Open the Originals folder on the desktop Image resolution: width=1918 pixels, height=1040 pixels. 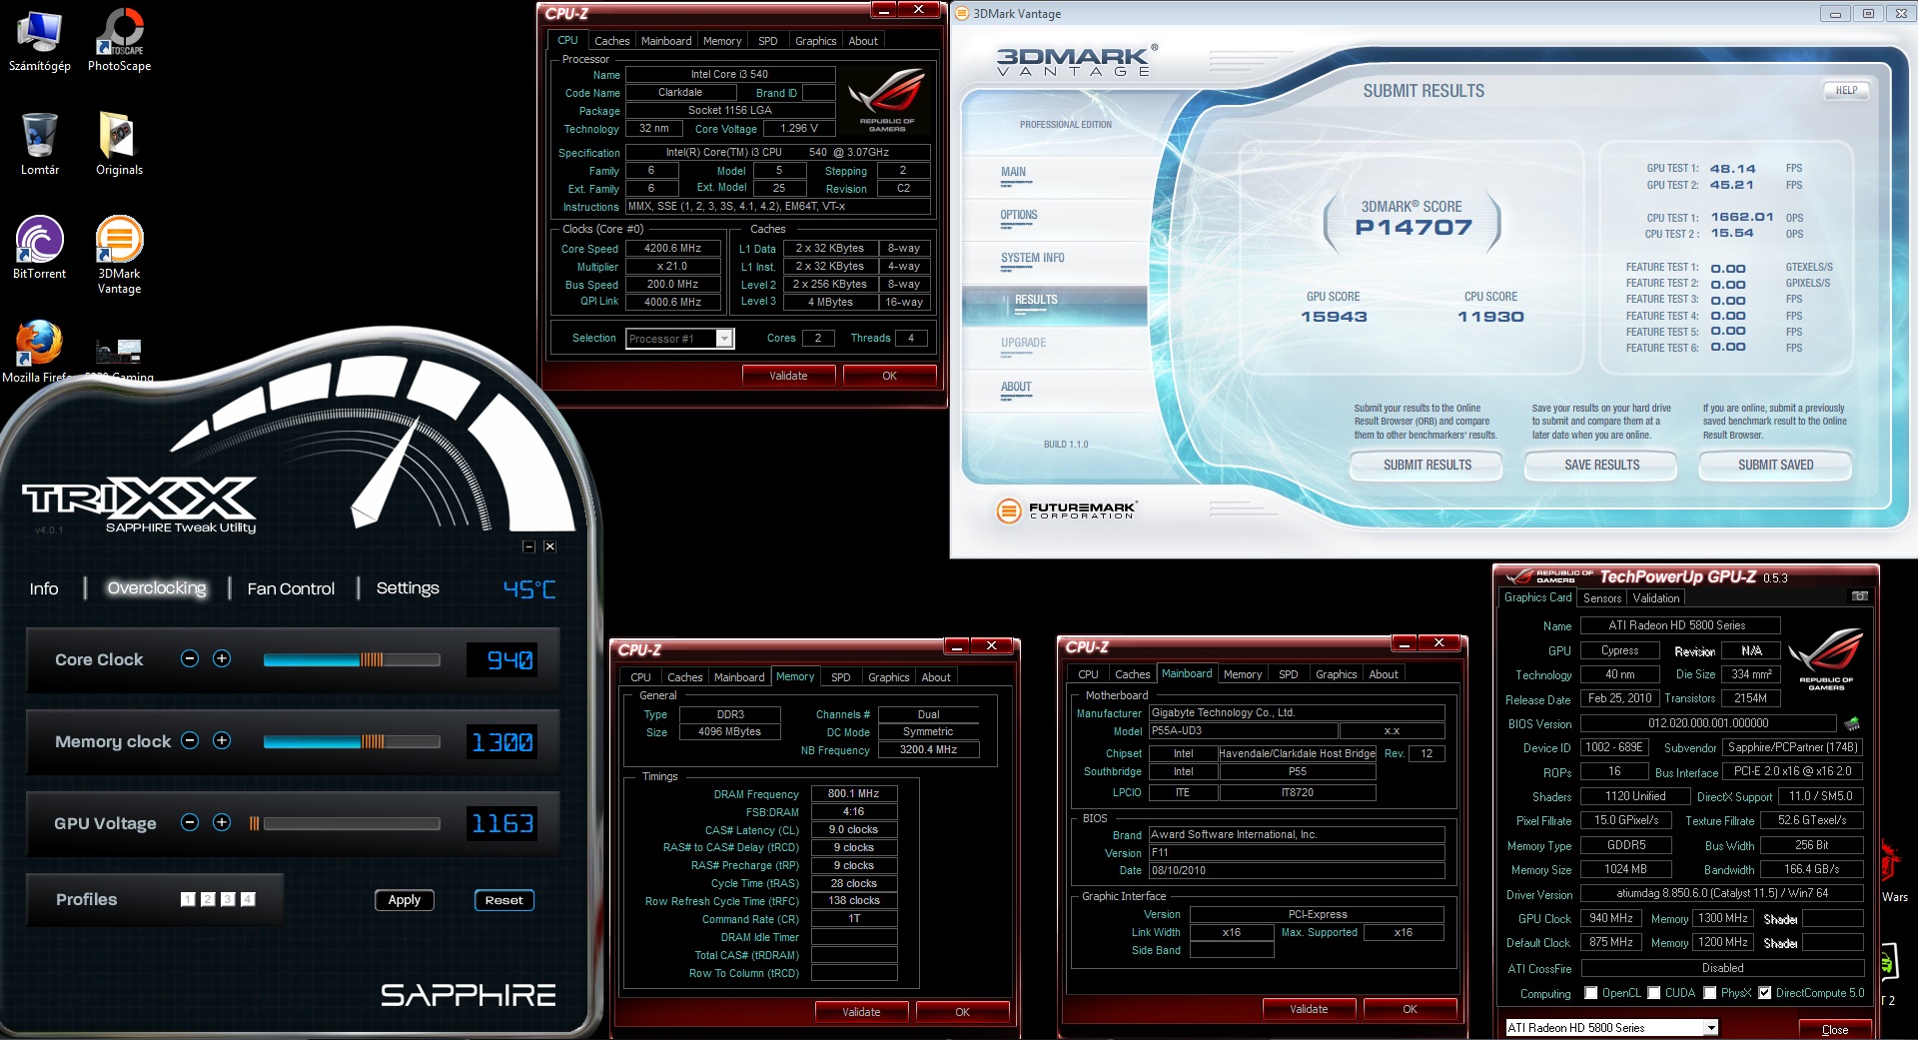point(119,144)
